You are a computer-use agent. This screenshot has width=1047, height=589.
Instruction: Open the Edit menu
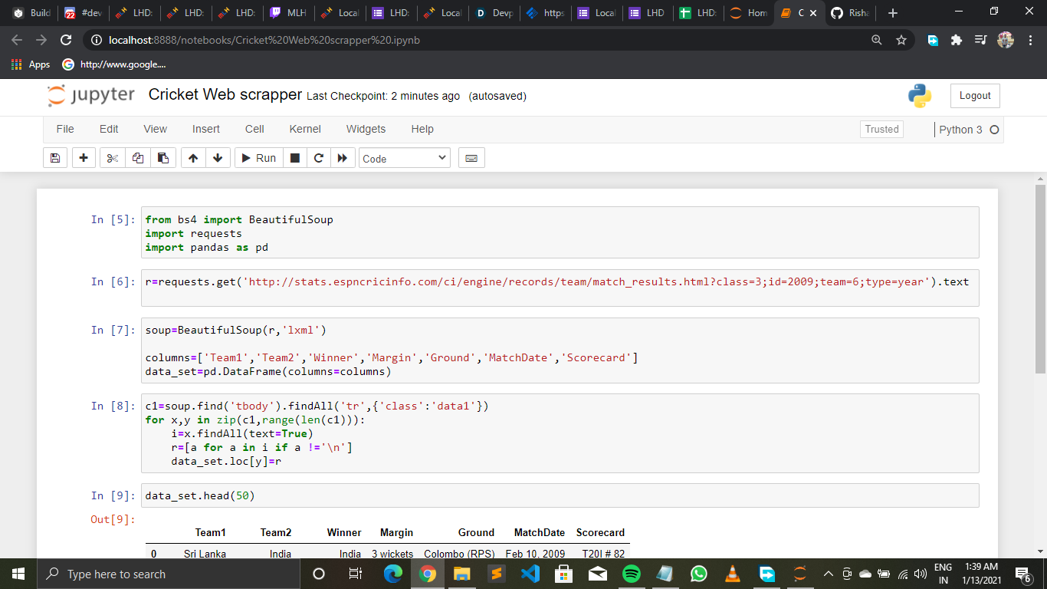(x=109, y=129)
